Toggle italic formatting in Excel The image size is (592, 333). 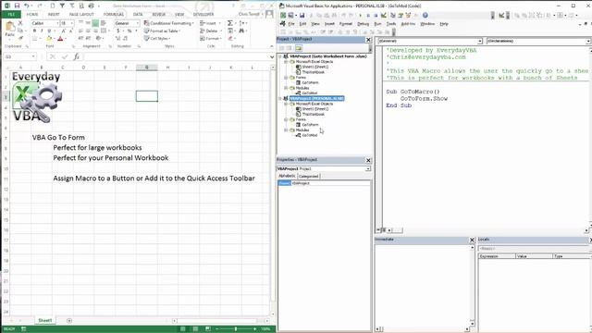click(42, 31)
